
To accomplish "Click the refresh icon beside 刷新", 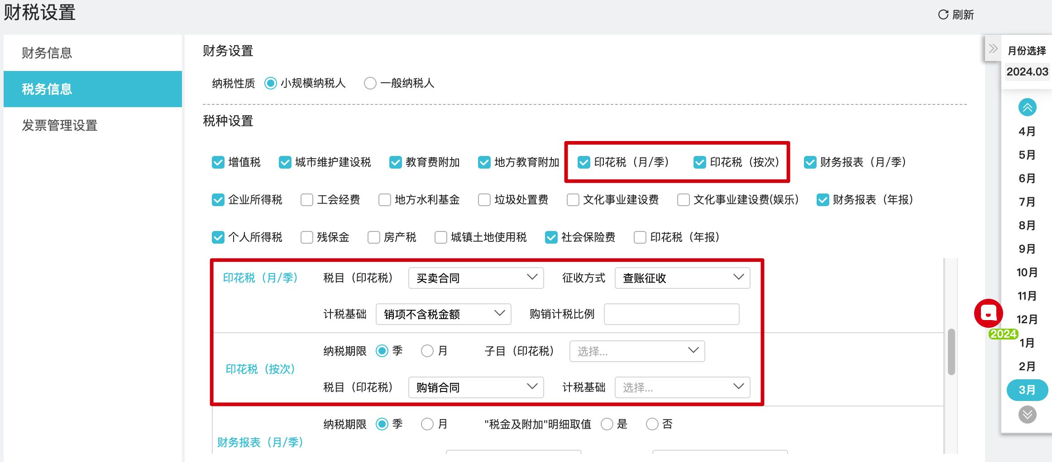I will pyautogui.click(x=943, y=15).
